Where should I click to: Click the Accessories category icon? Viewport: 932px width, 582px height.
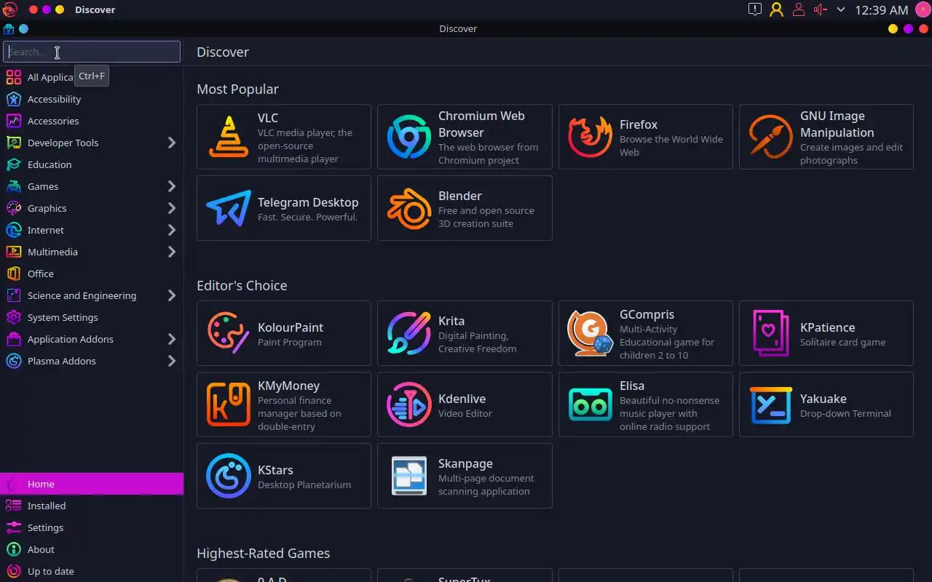click(x=13, y=121)
